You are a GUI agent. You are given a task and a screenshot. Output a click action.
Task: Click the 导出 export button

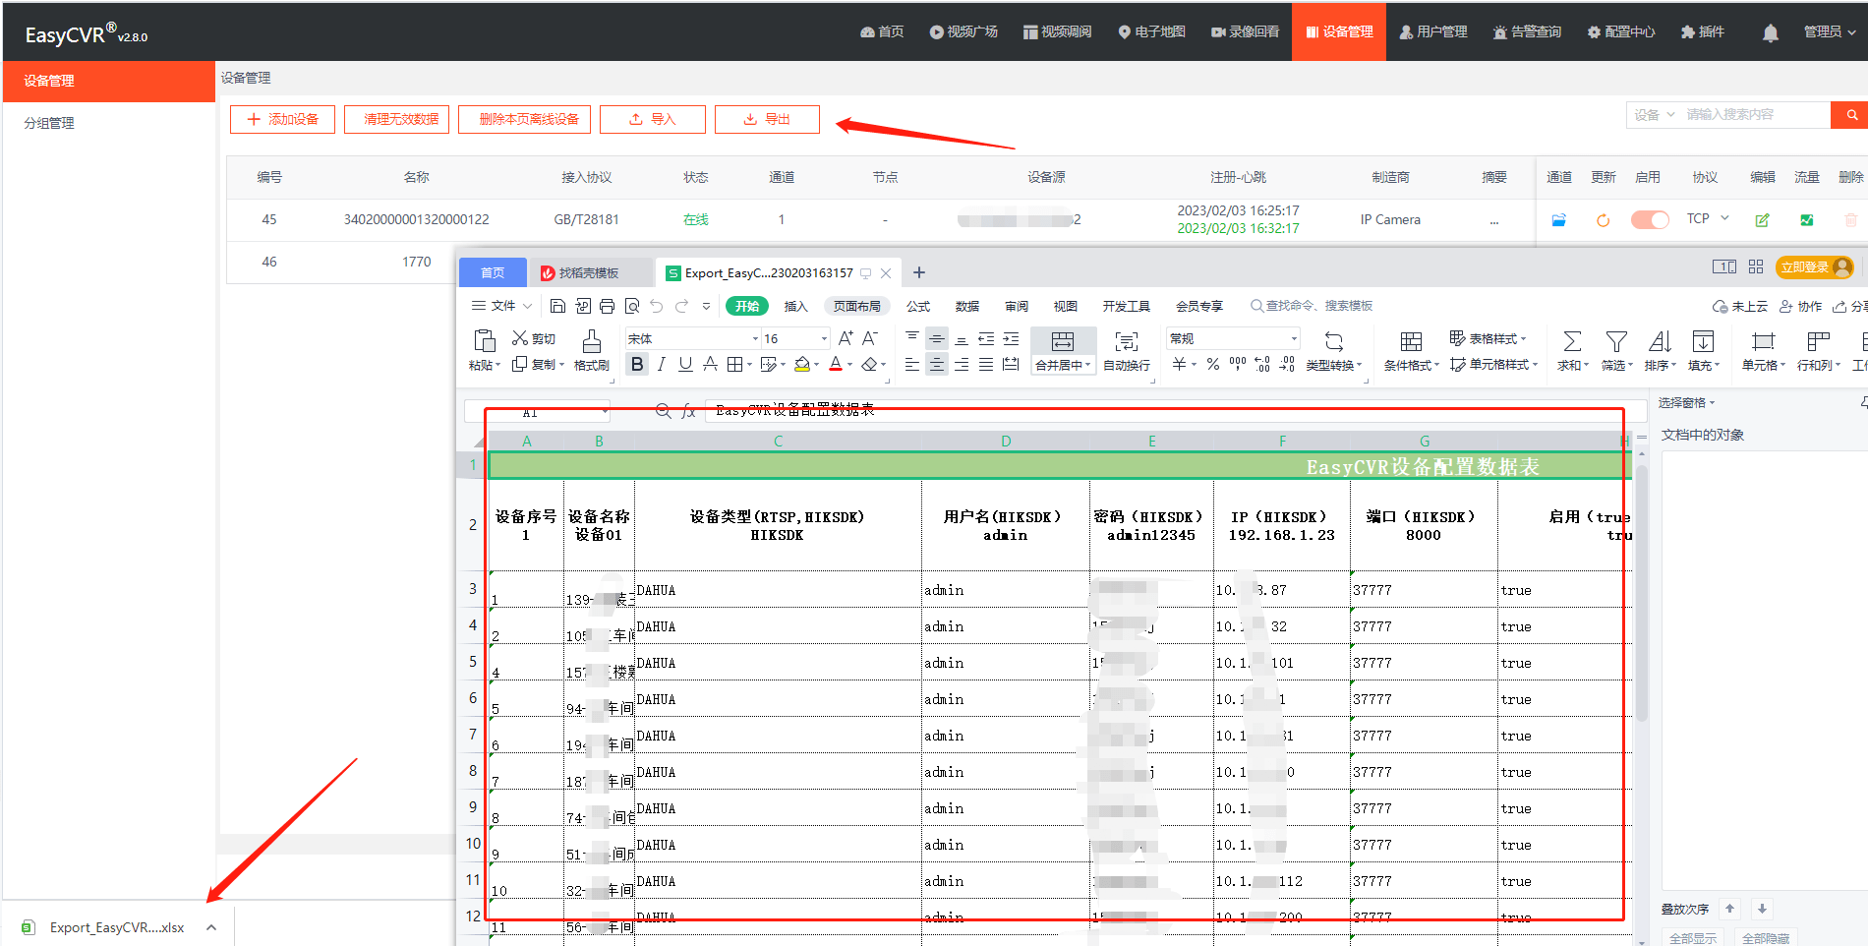click(767, 119)
